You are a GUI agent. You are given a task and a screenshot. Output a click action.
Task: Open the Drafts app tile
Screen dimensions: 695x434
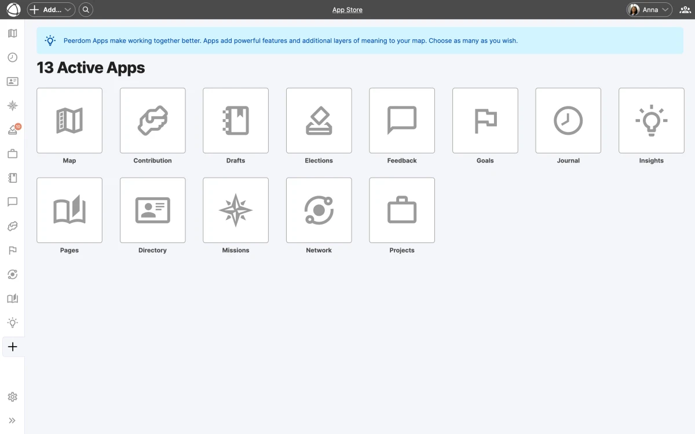[x=235, y=120]
